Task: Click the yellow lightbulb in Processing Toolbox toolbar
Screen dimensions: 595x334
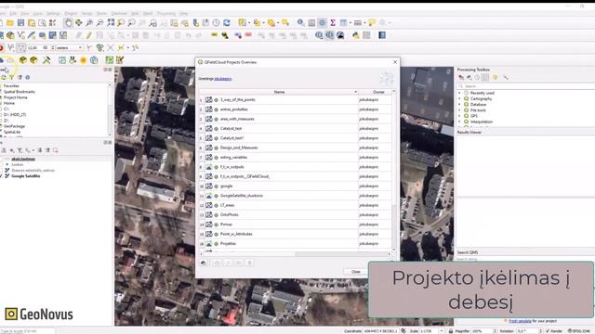Action: point(495,78)
